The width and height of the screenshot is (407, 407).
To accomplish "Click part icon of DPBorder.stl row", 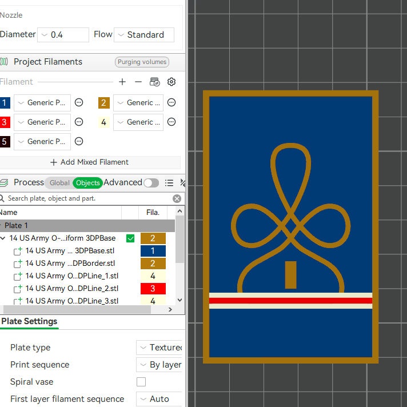I will (18, 264).
